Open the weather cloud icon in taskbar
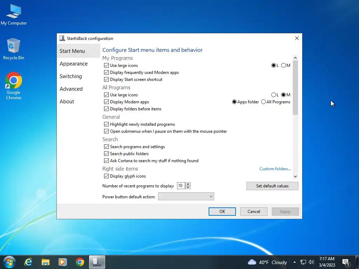 (252, 262)
